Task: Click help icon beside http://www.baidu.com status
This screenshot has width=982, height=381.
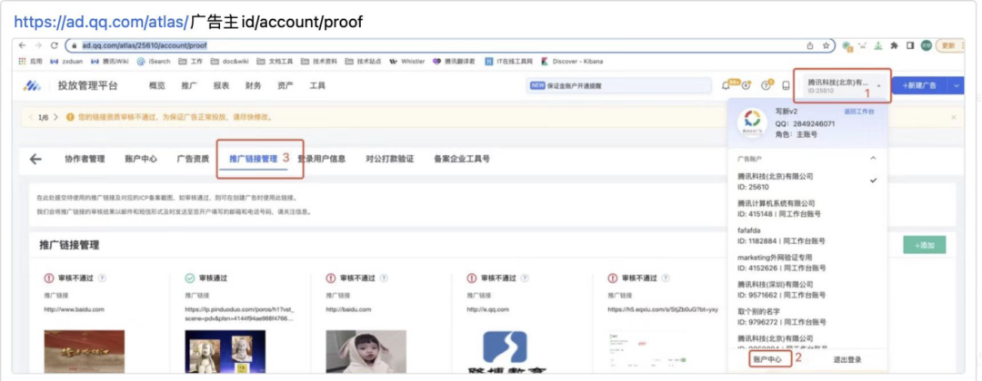Action: click(102, 278)
